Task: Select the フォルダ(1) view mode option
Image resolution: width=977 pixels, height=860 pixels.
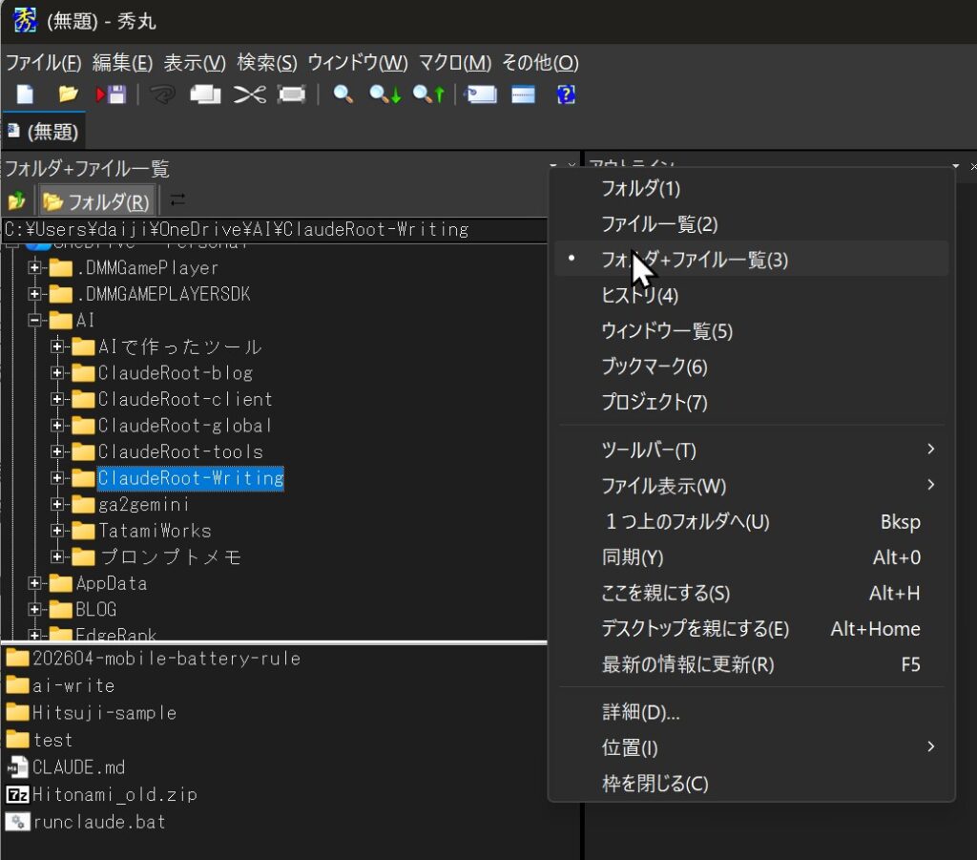Action: pos(640,188)
